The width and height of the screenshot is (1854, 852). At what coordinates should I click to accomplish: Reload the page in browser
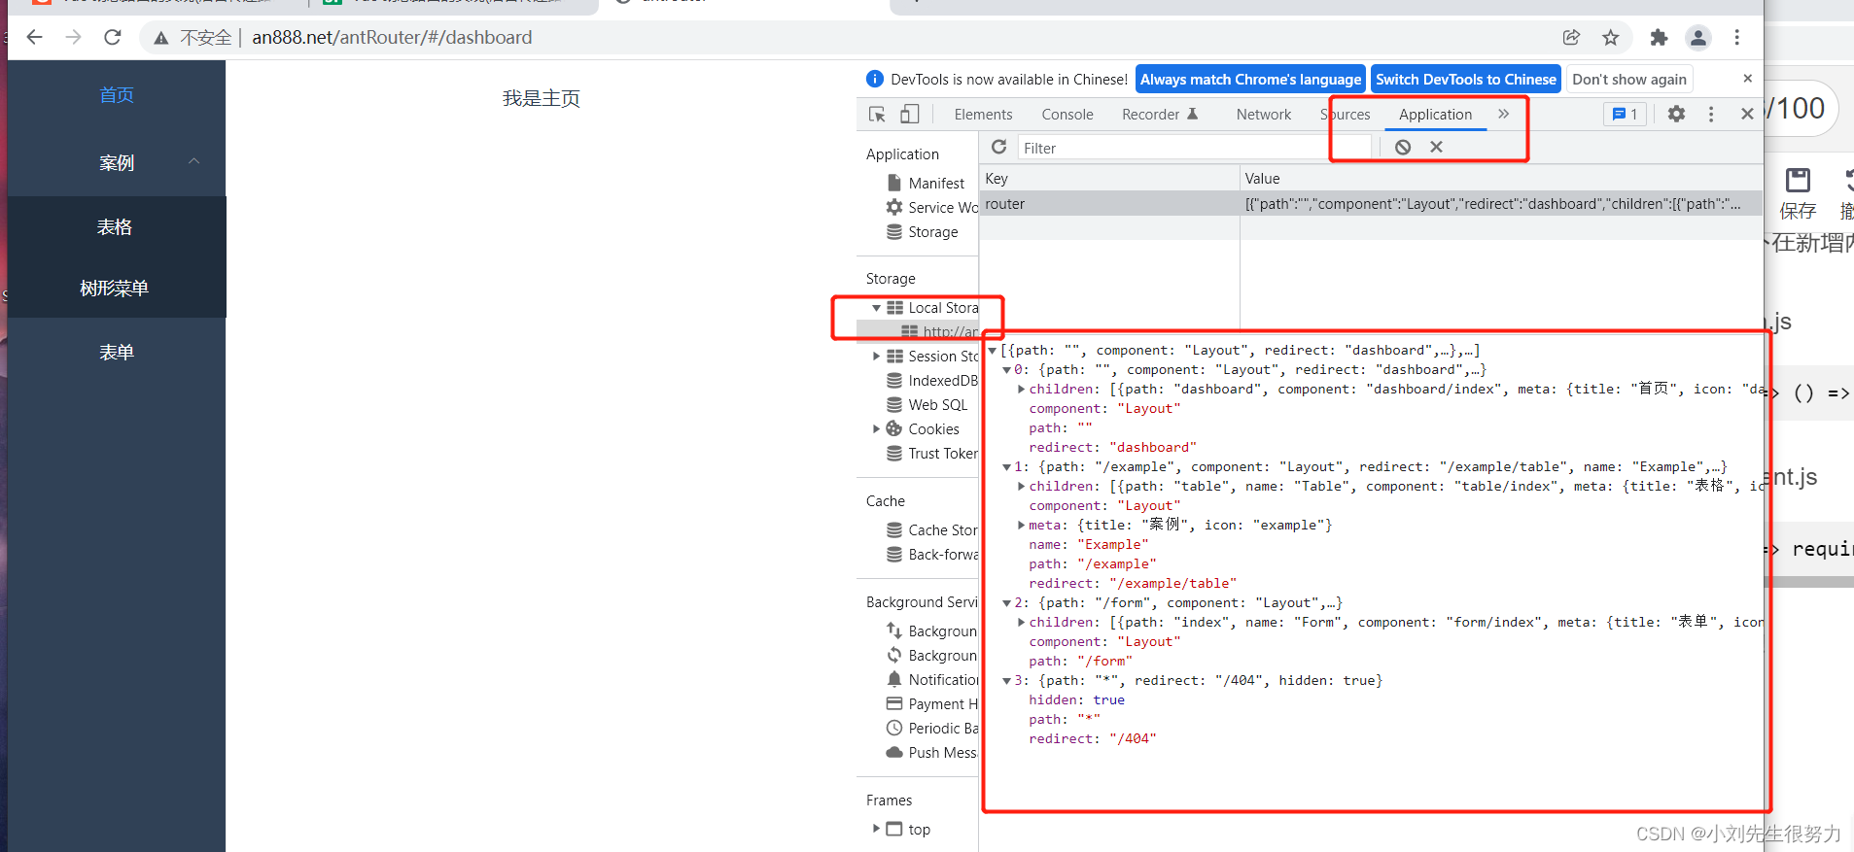click(113, 38)
